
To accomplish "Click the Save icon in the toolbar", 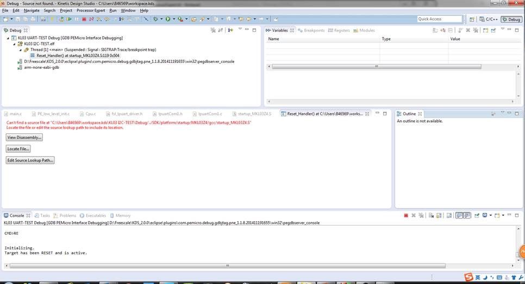I will [18, 19].
